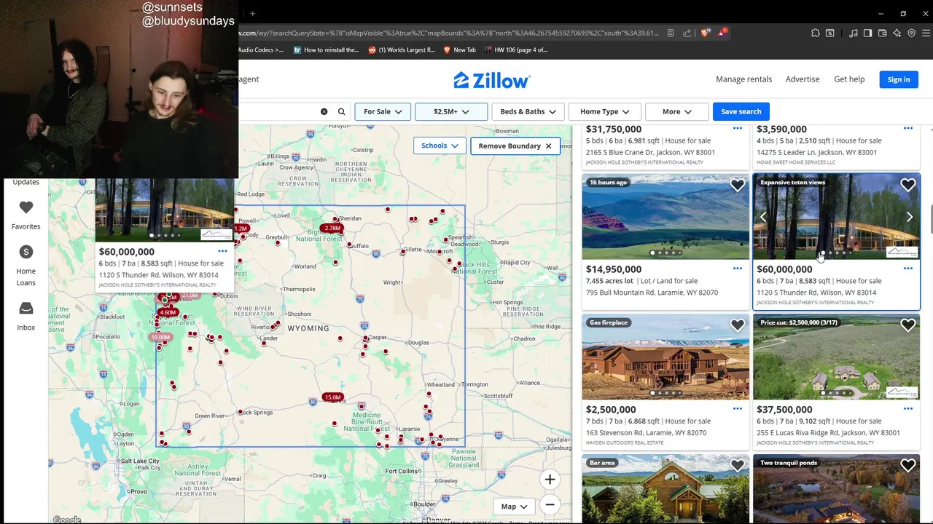The height and width of the screenshot is (524, 933).
Task: Save the 255 E Lucas Riva Ridge listing
Action: point(907,325)
